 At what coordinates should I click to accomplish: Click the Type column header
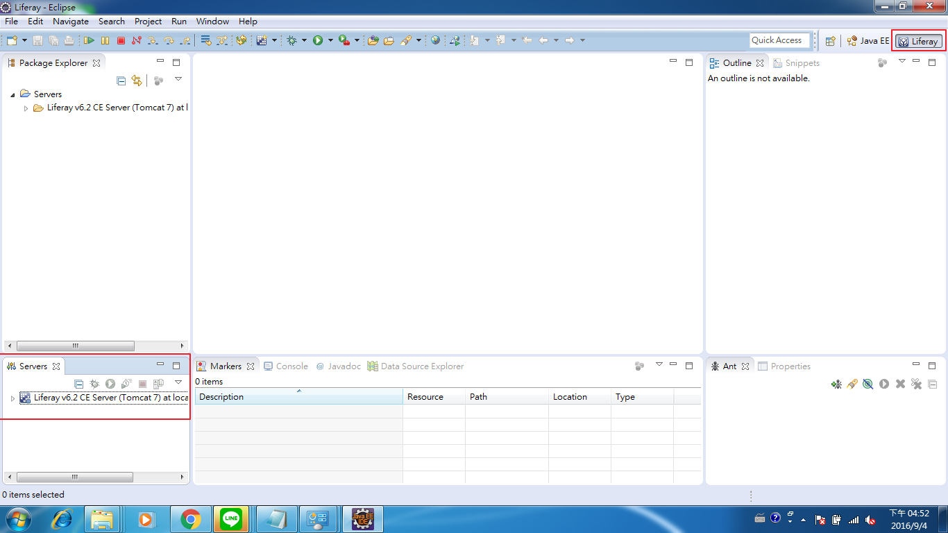[642, 397]
